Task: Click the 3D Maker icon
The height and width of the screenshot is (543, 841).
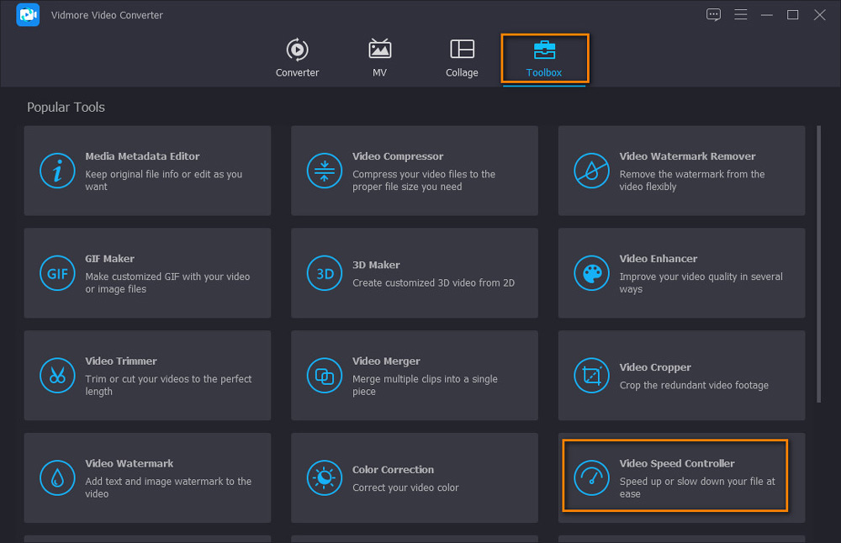Action: 325,273
